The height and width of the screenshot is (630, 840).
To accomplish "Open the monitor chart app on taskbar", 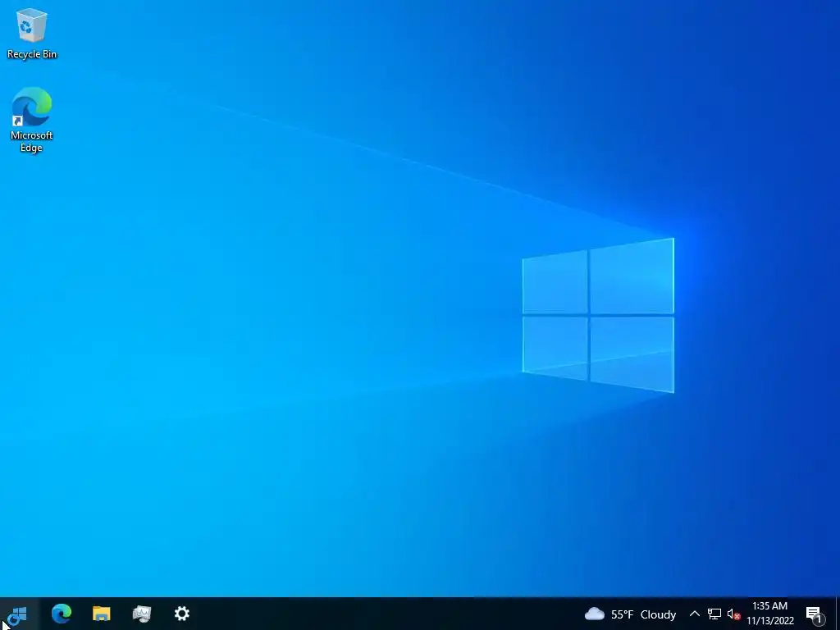I will click(142, 614).
